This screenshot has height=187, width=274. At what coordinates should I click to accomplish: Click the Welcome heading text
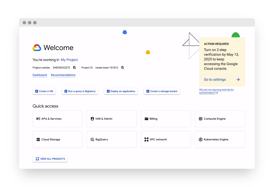[58, 48]
